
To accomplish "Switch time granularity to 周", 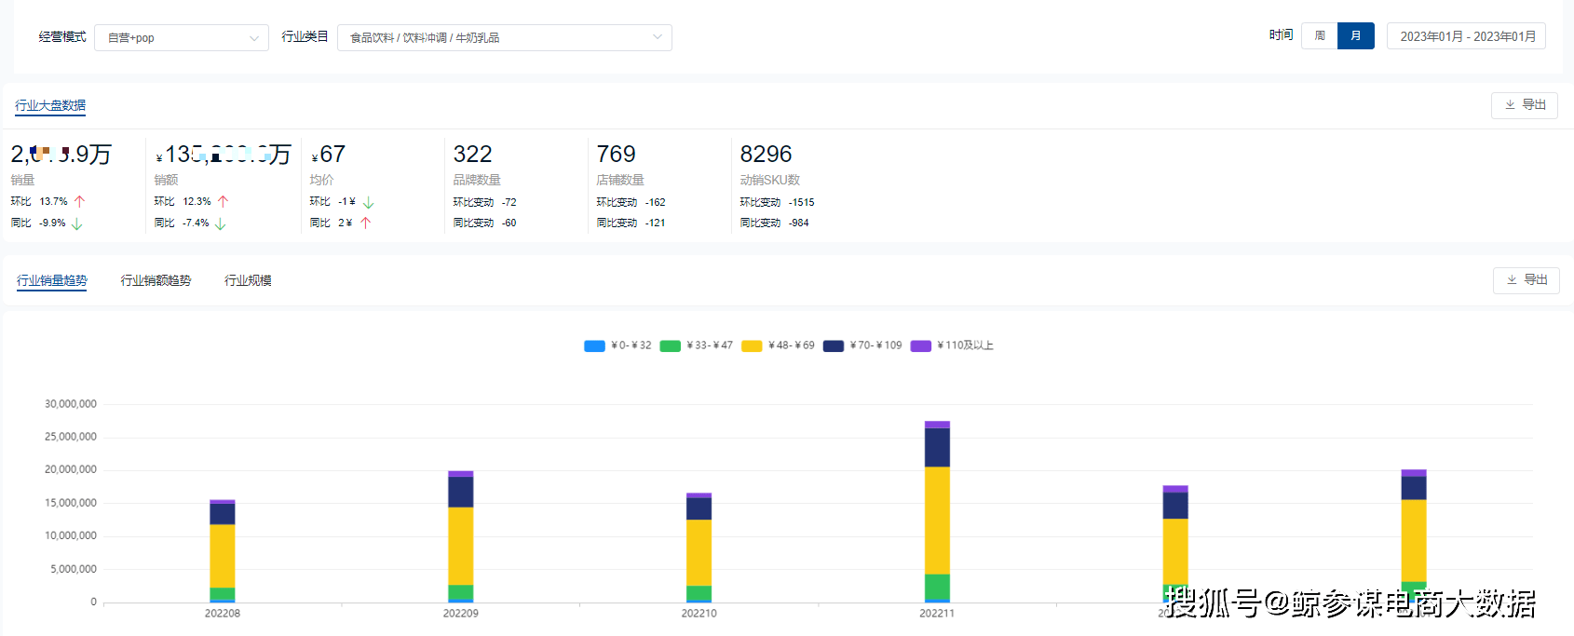I will pyautogui.click(x=1319, y=36).
